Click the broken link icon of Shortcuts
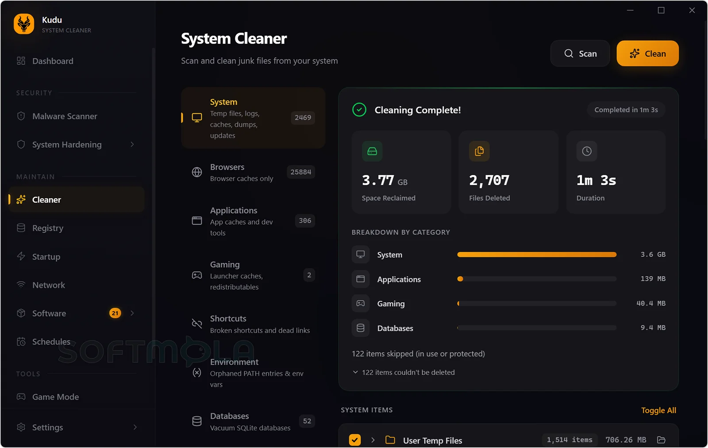This screenshot has width=708, height=448. [197, 324]
